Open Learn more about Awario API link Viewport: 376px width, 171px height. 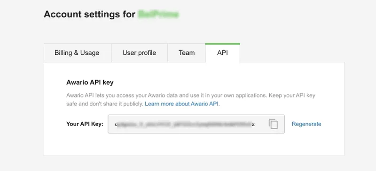click(182, 104)
